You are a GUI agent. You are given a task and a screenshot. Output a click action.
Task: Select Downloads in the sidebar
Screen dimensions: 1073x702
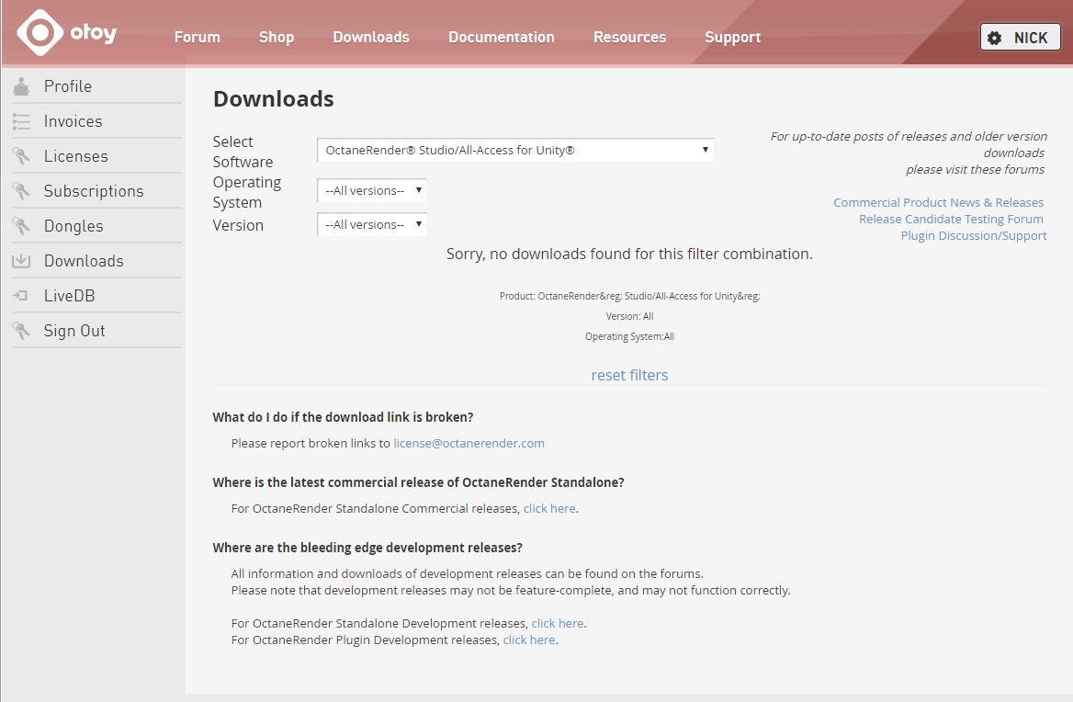85,261
